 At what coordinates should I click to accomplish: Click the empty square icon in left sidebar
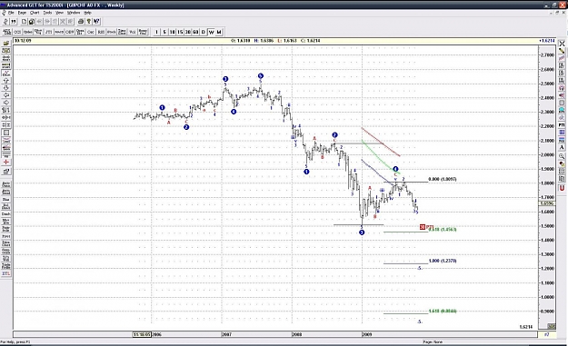click(x=6, y=133)
